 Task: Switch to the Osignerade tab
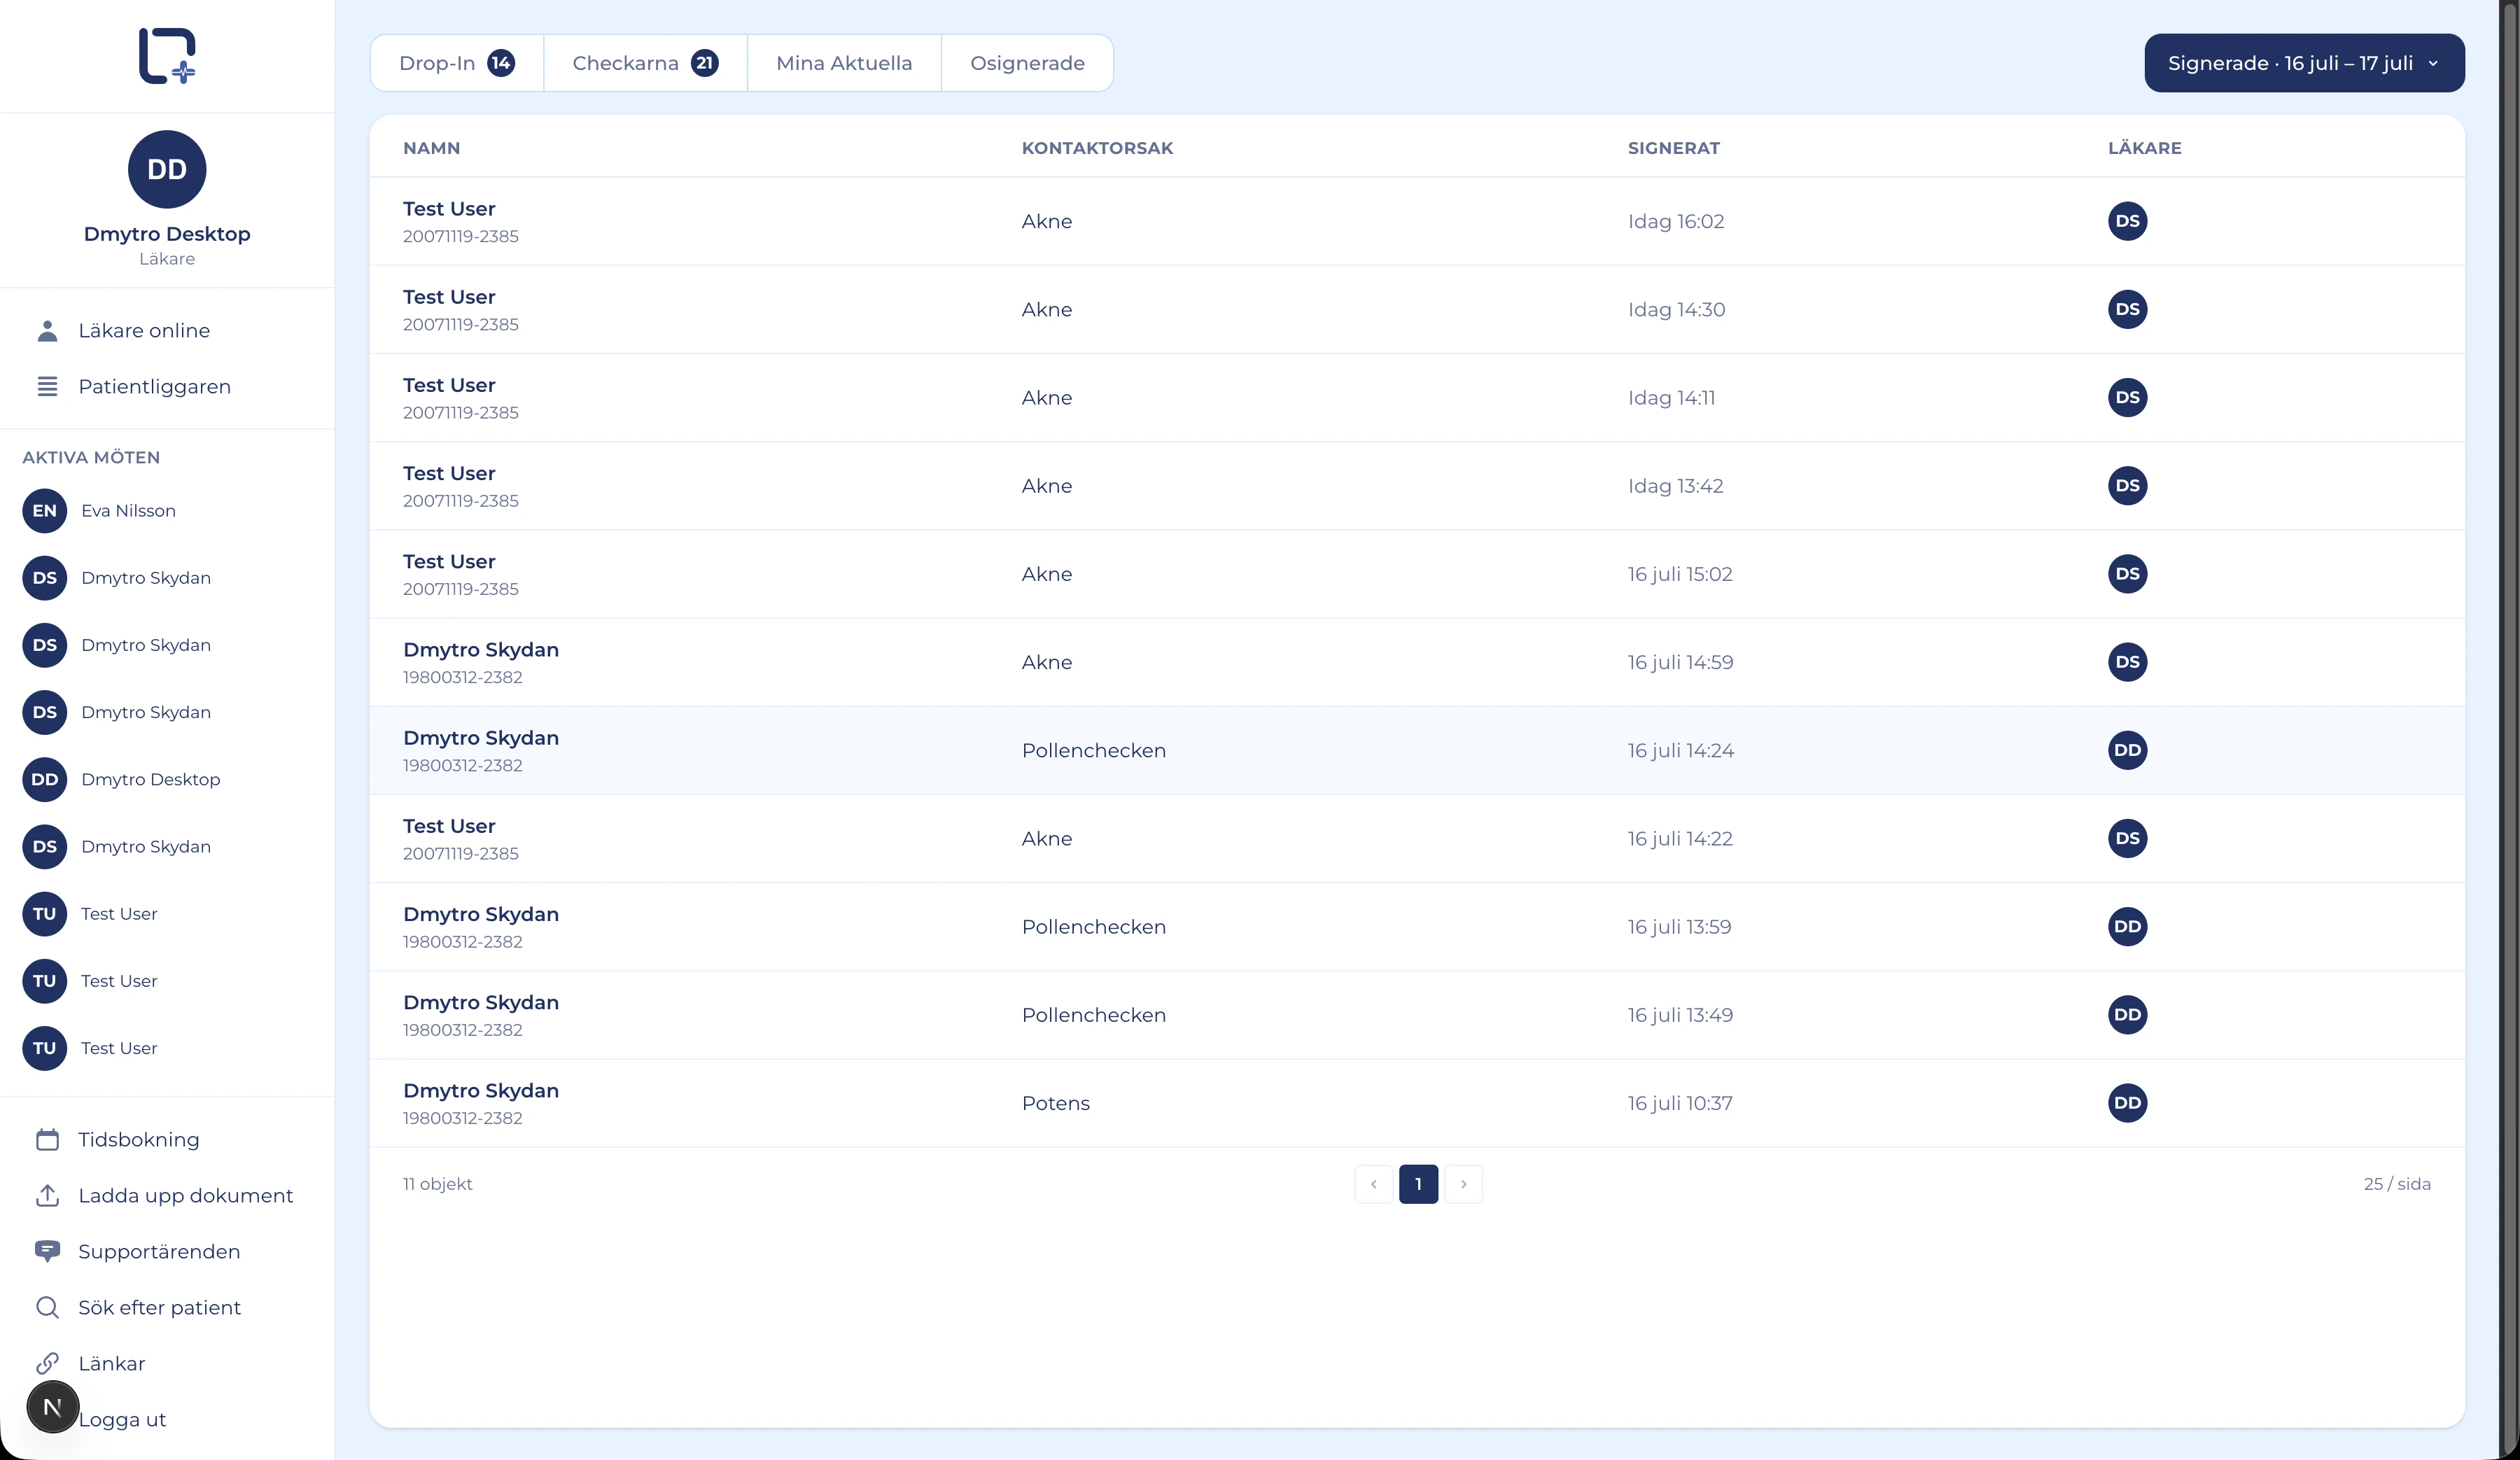(x=1027, y=63)
